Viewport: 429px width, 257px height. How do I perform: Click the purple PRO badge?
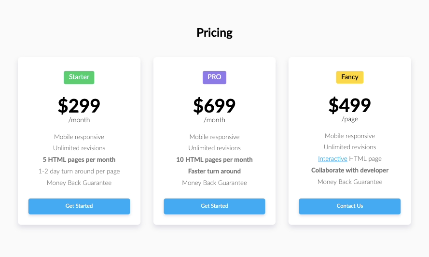214,77
